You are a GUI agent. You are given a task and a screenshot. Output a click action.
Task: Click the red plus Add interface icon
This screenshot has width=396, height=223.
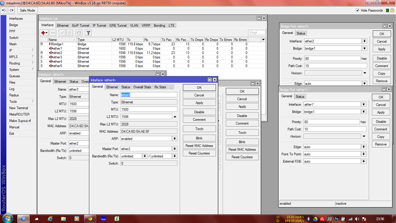[x=43, y=33]
